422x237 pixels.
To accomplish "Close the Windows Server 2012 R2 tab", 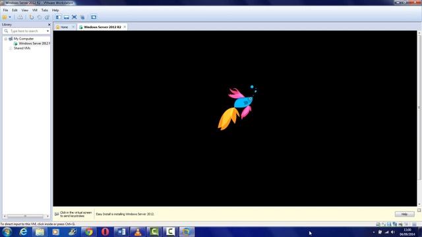I will (x=125, y=27).
